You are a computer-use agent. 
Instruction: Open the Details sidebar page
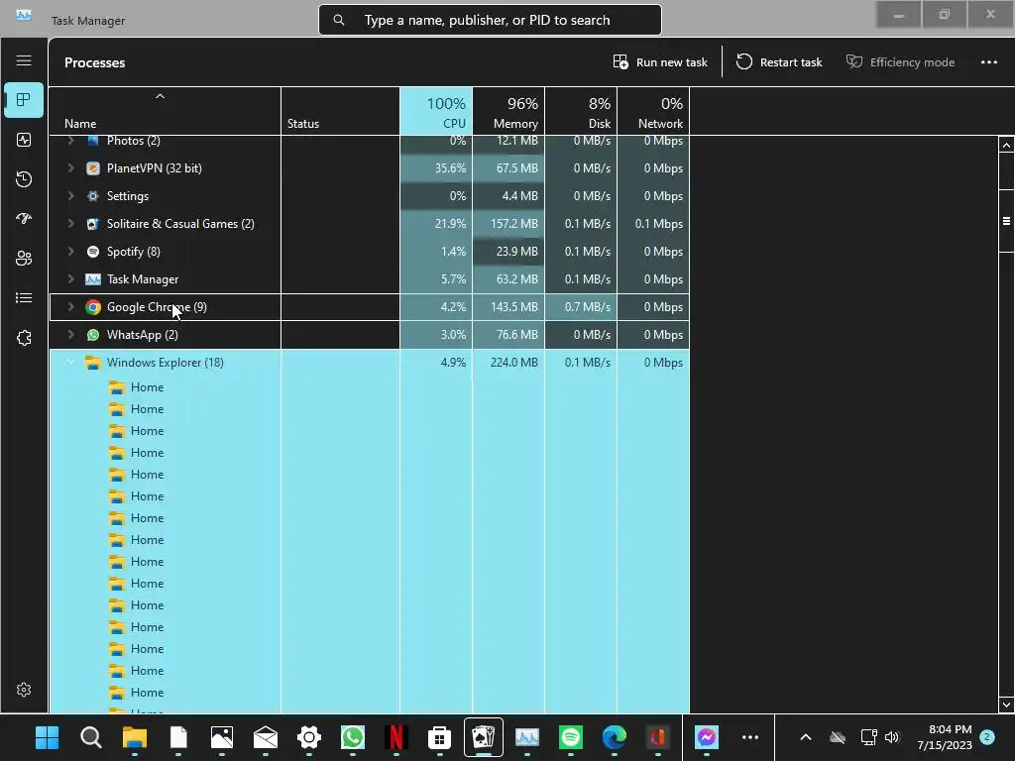pos(24,297)
